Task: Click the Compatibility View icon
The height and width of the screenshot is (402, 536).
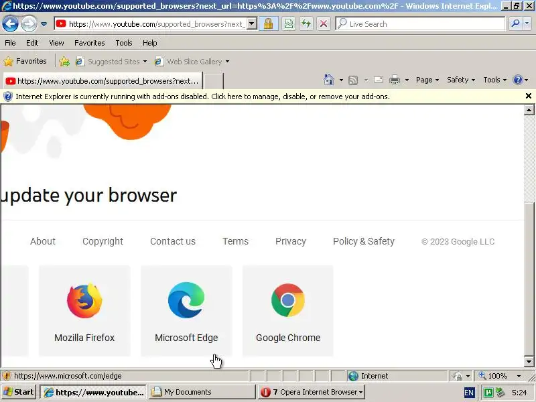Action: [289, 23]
